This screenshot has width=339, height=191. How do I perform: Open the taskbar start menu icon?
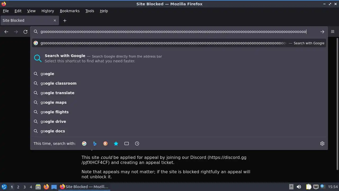click(x=4, y=187)
